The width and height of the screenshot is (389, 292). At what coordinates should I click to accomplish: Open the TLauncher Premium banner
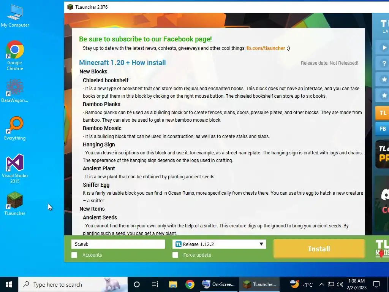tap(382, 154)
